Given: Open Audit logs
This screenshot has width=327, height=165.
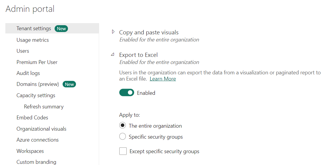Looking at the screenshot, I should [28, 73].
